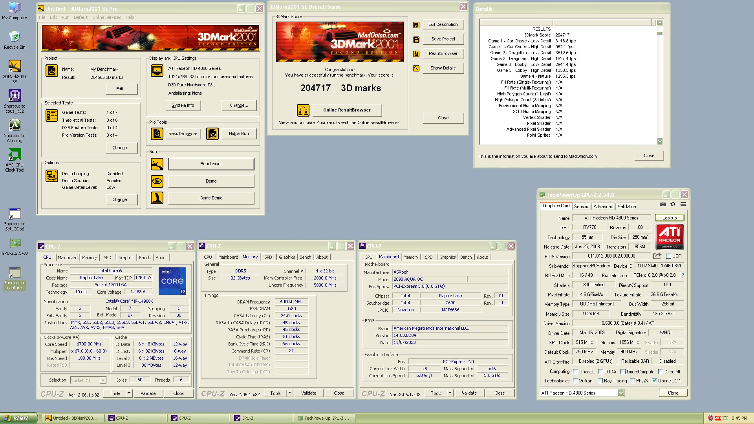
Task: Click the large Benchmark button
Action: [211, 164]
